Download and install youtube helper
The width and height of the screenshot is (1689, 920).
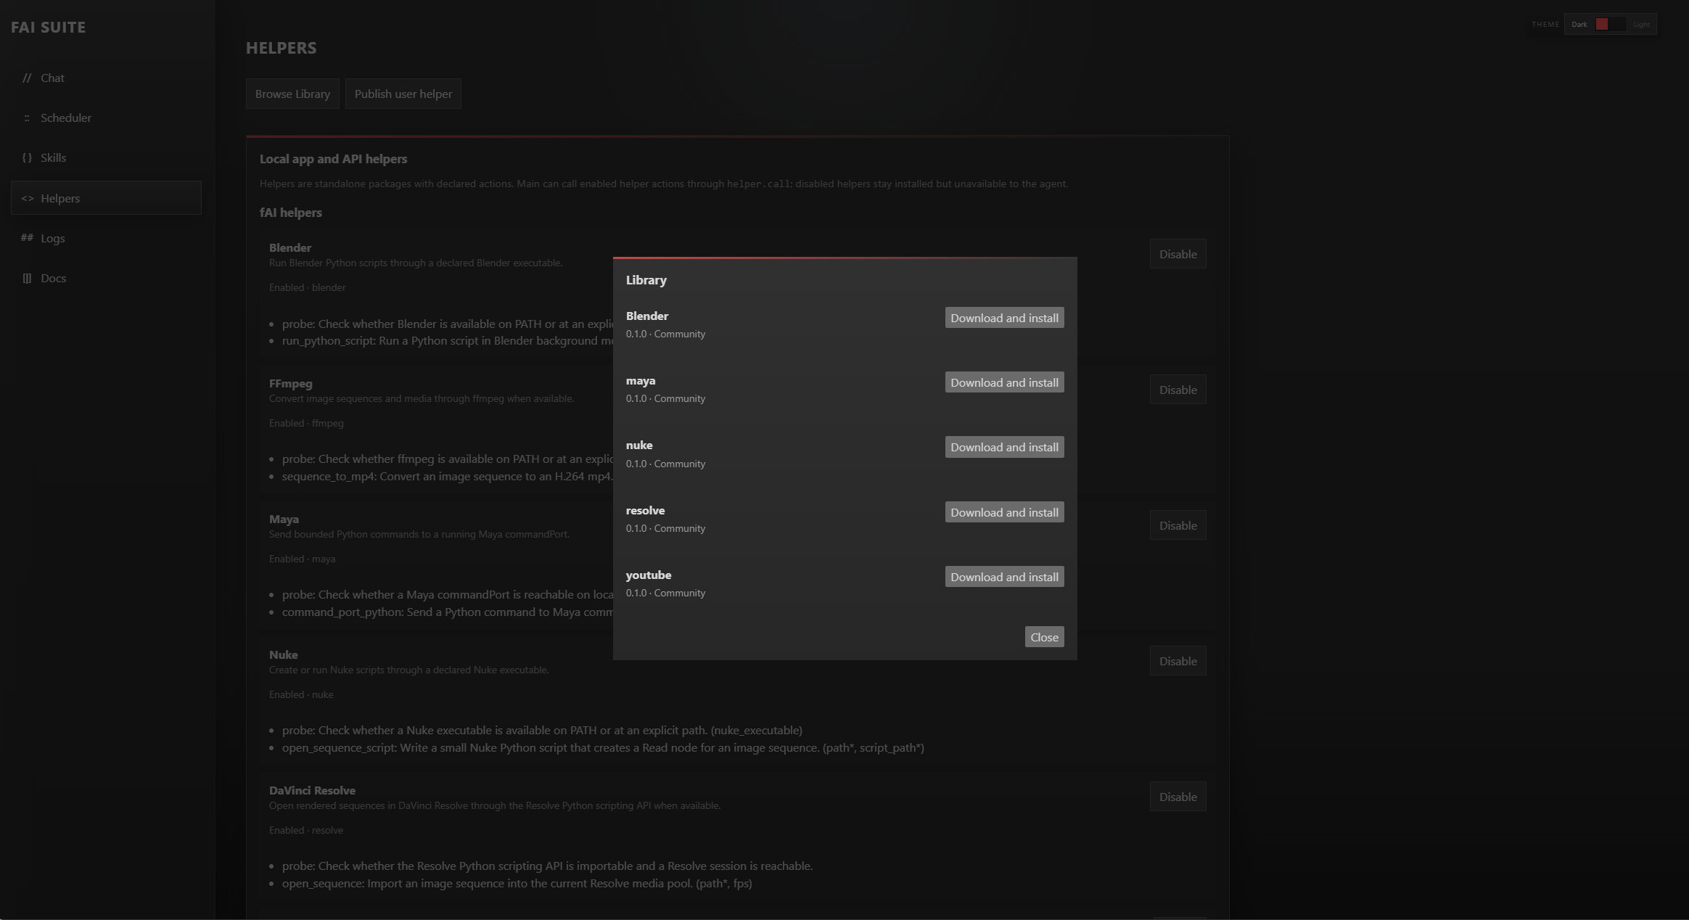tap(1004, 577)
